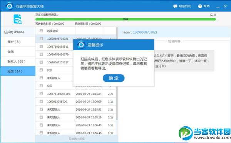Open the 帮助 link

(206, 6)
